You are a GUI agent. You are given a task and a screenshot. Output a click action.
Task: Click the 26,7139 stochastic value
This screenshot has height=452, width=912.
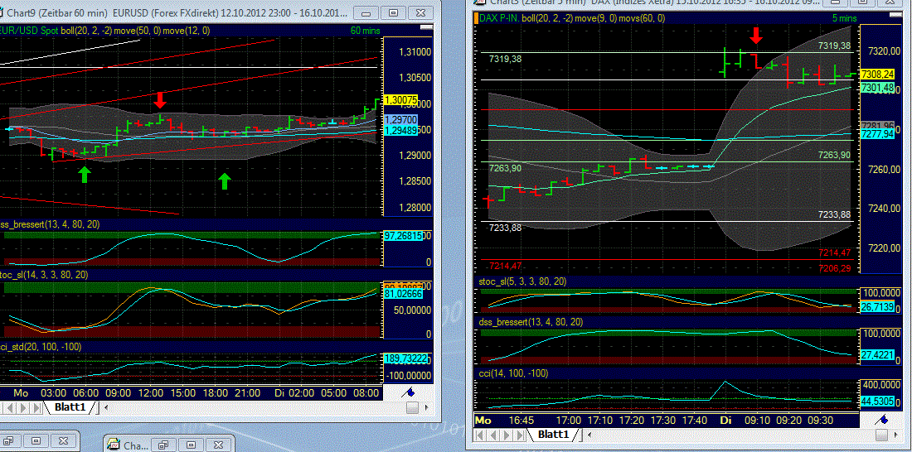[877, 307]
